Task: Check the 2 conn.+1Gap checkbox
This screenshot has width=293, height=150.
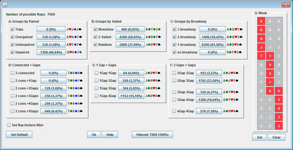Action: tap(13, 80)
